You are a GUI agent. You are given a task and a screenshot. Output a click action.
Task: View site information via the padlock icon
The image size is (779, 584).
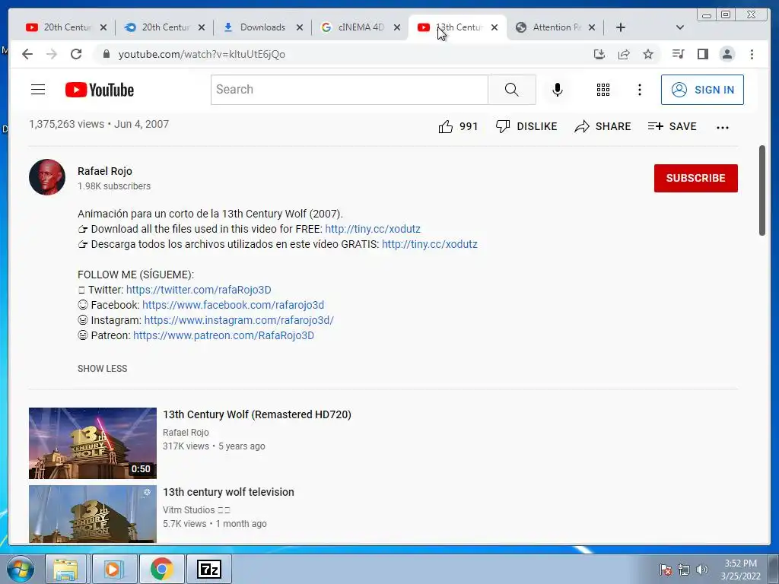coord(106,54)
